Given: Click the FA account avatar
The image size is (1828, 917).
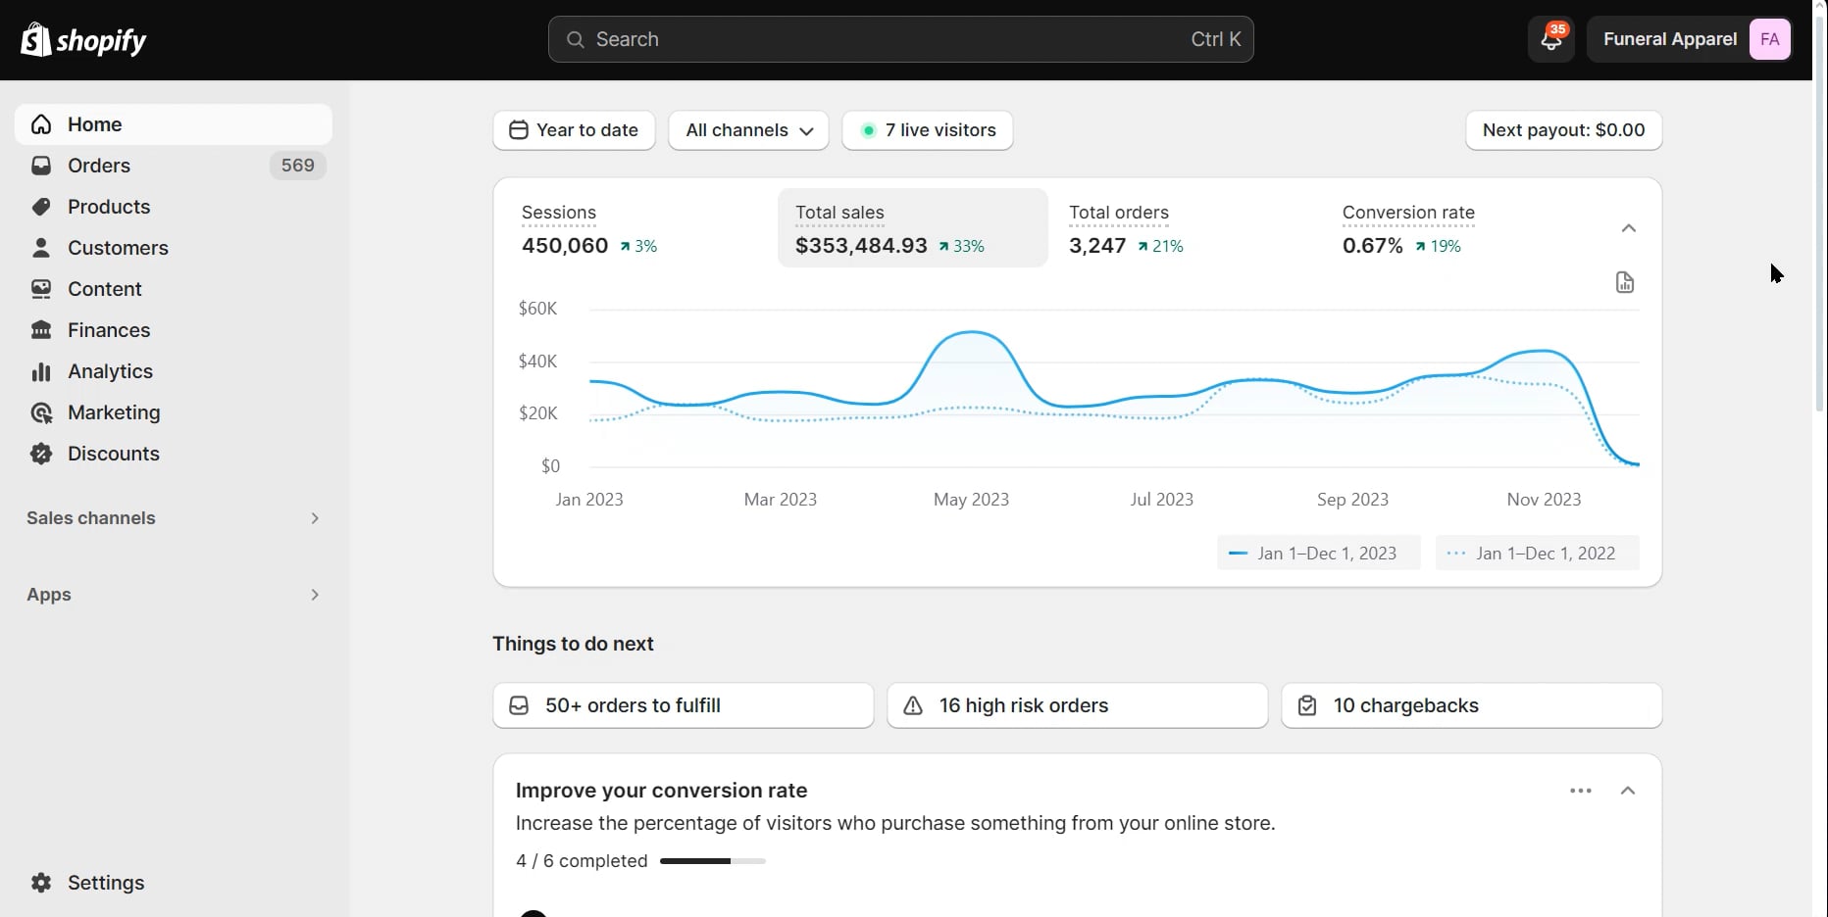Looking at the screenshot, I should (1770, 39).
